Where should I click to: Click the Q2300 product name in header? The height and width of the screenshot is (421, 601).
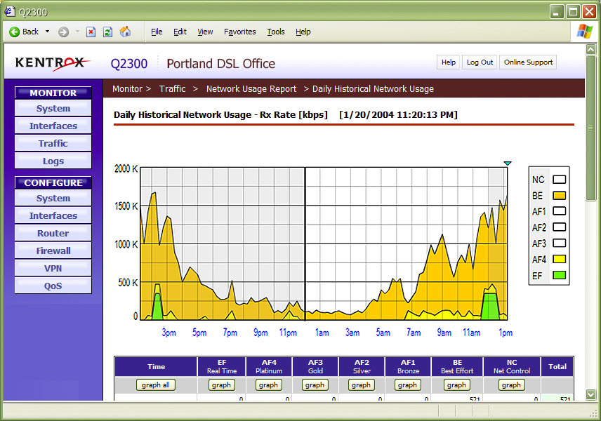pos(129,64)
